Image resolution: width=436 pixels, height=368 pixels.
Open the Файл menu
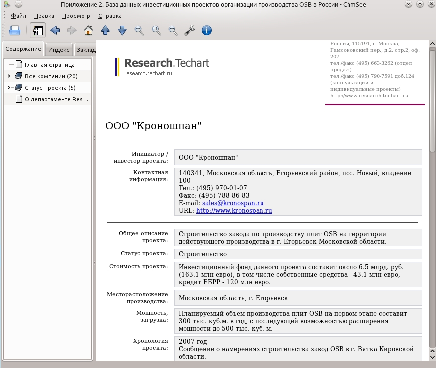[18, 16]
